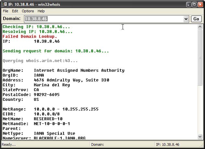Click the CIDR value '10.0.0.0/8'

tap(47, 114)
